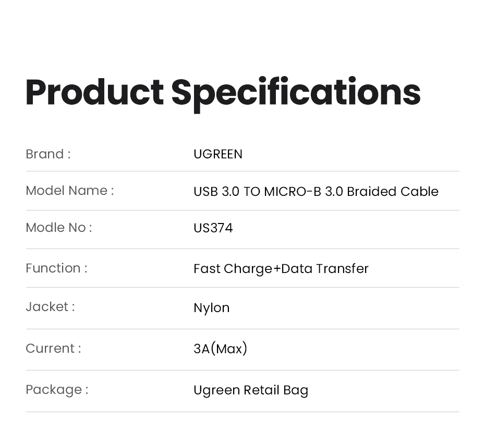Click Fast Charge+Data Transfer value
This screenshot has height=434, width=485.
pyautogui.click(x=281, y=269)
